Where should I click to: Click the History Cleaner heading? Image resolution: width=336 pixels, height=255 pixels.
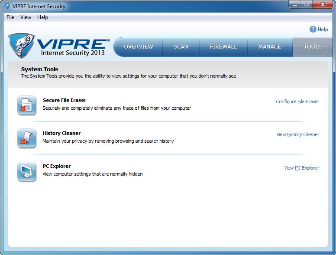point(62,133)
